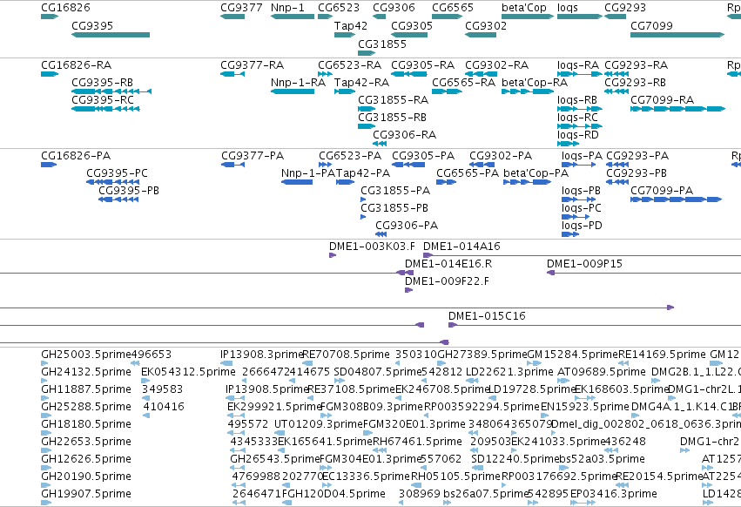Click the beta'Cop gene bar
This screenshot has width=741, height=507.
coord(528,17)
